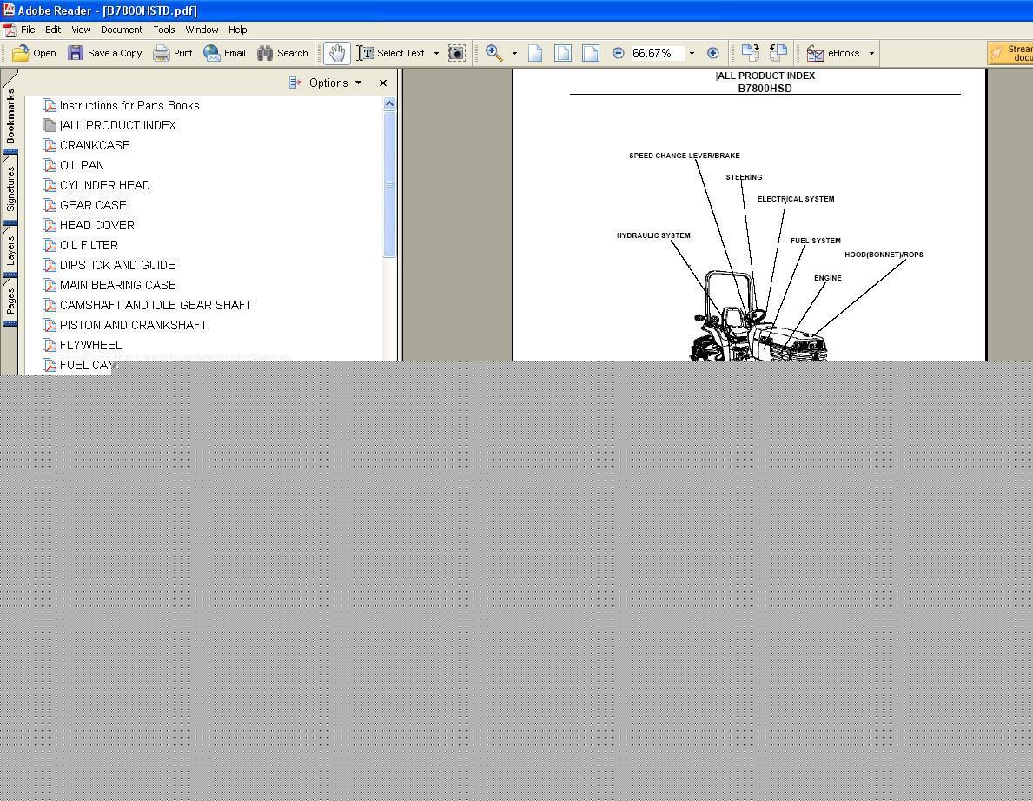Switch to the Pages side tab
This screenshot has width=1033, height=801.
pyautogui.click(x=10, y=301)
